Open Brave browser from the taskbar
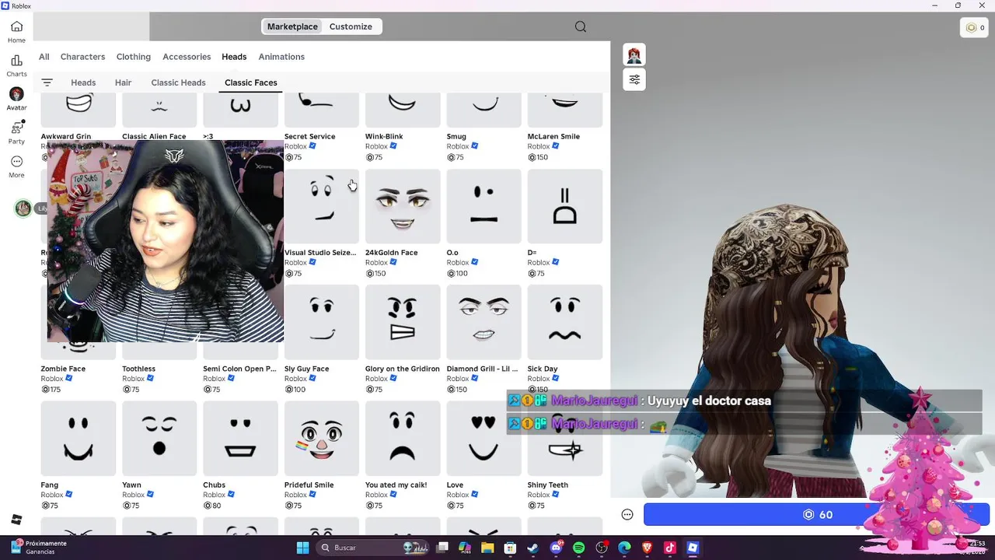This screenshot has height=560, width=995. pos(648,548)
